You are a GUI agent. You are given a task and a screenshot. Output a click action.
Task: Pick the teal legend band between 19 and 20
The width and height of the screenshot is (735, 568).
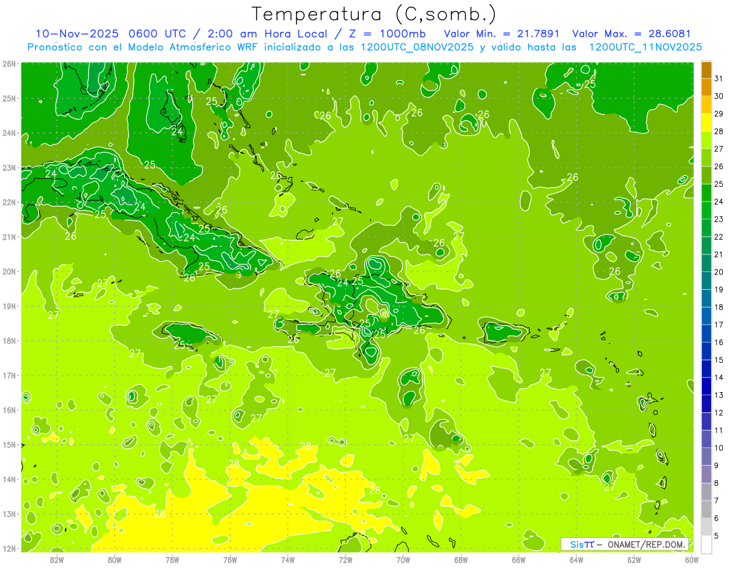706,281
